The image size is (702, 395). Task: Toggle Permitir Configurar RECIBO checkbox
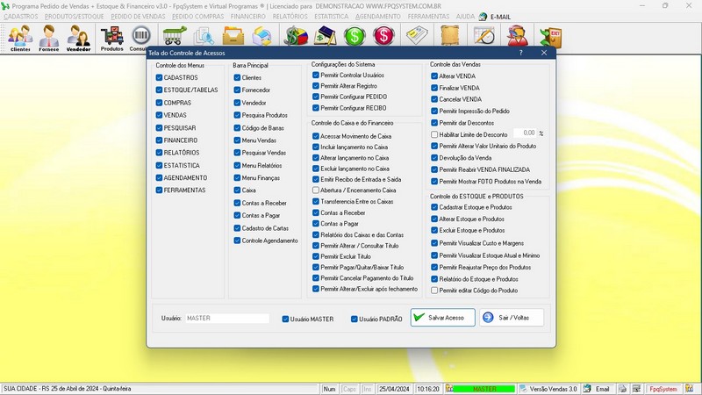tap(316, 108)
